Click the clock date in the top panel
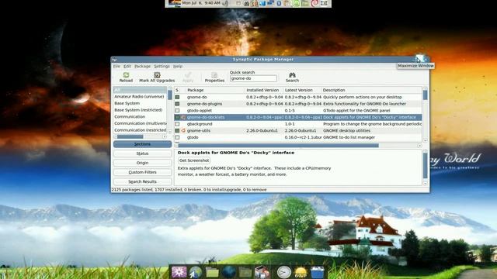497x279 pixels. click(x=201, y=3)
